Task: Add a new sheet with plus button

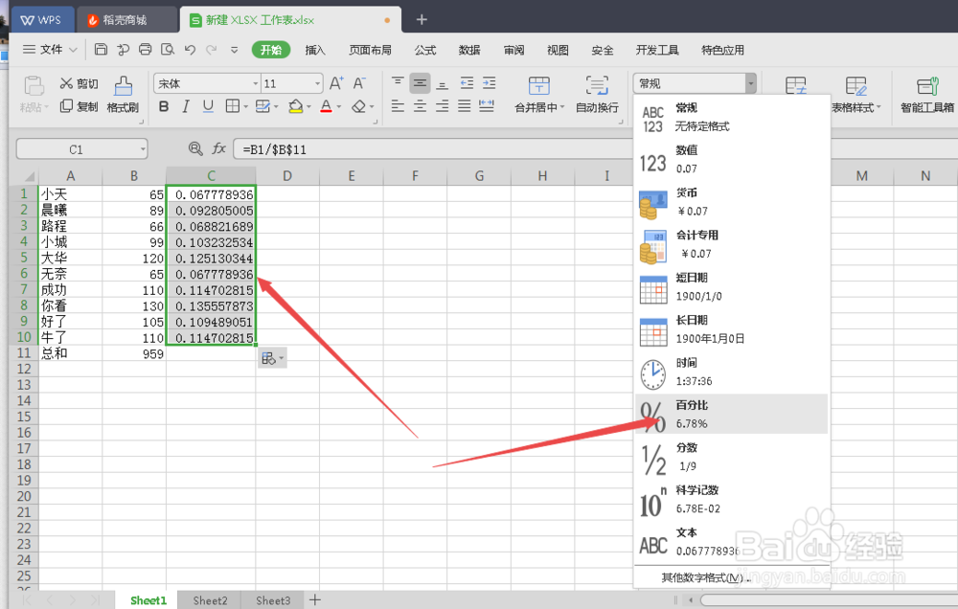Action: pyautogui.click(x=314, y=600)
